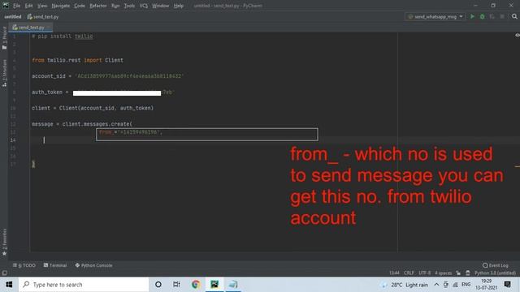The height and width of the screenshot is (292, 520).
Task: Click the tool windows quick access icon
Action: coord(4,273)
